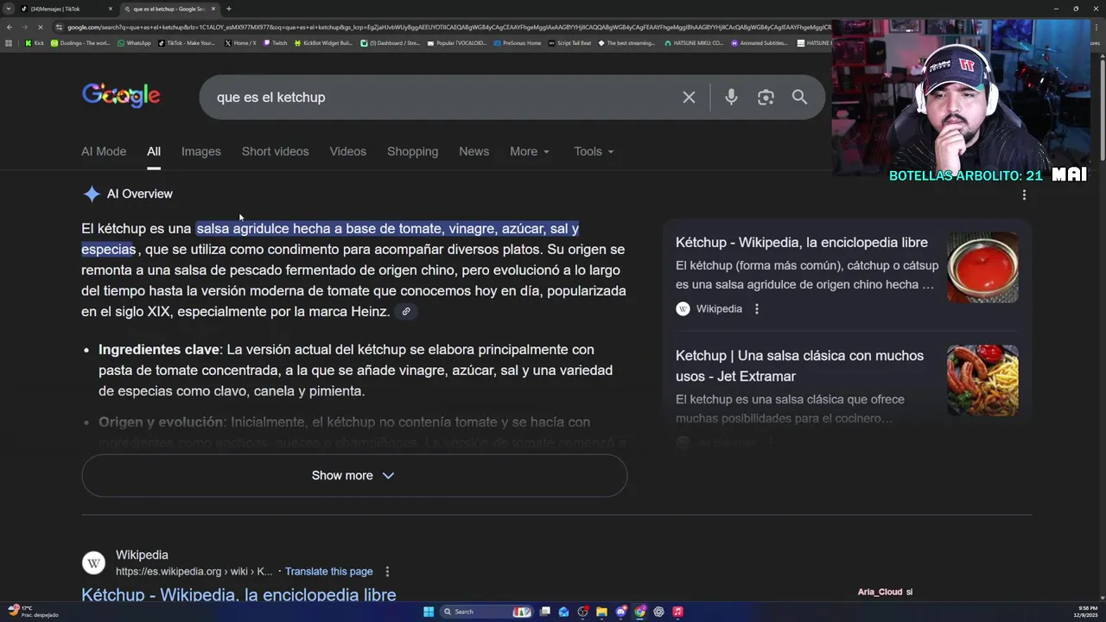Switch to Videos results tab

coord(348,151)
